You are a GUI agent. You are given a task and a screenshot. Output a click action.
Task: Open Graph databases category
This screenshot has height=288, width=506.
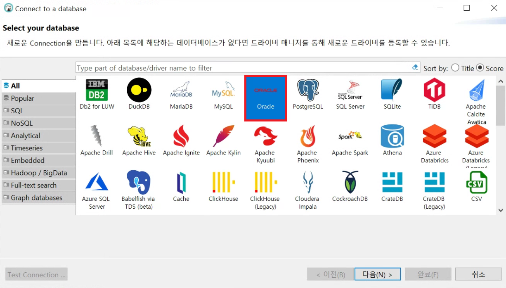38,198
